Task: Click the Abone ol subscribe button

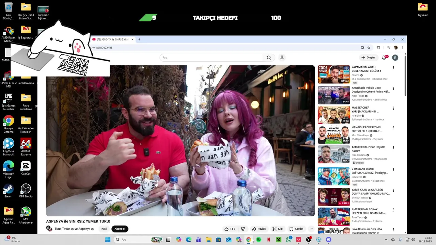Action: coord(120,229)
